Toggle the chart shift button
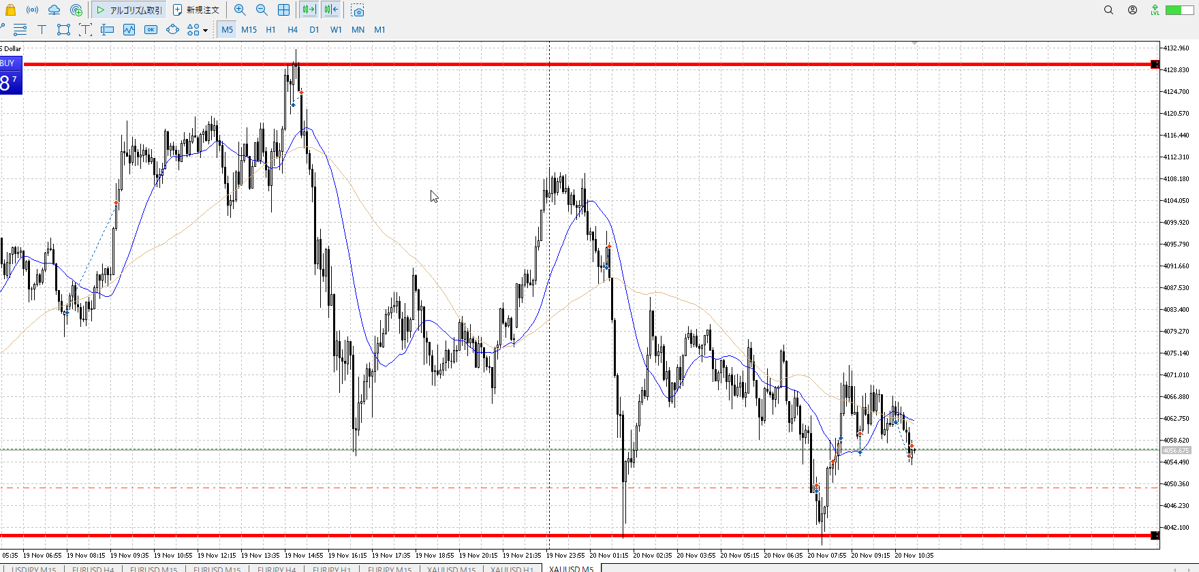 pyautogui.click(x=331, y=10)
